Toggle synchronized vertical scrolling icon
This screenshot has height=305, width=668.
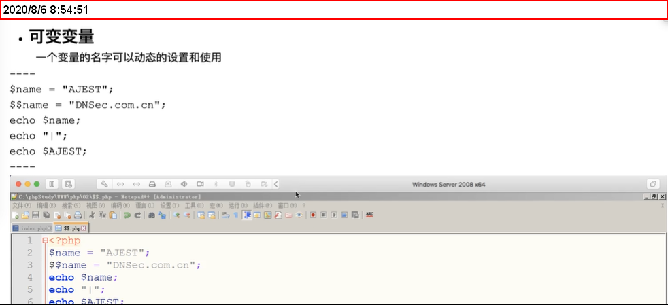pyautogui.click(x=201, y=215)
